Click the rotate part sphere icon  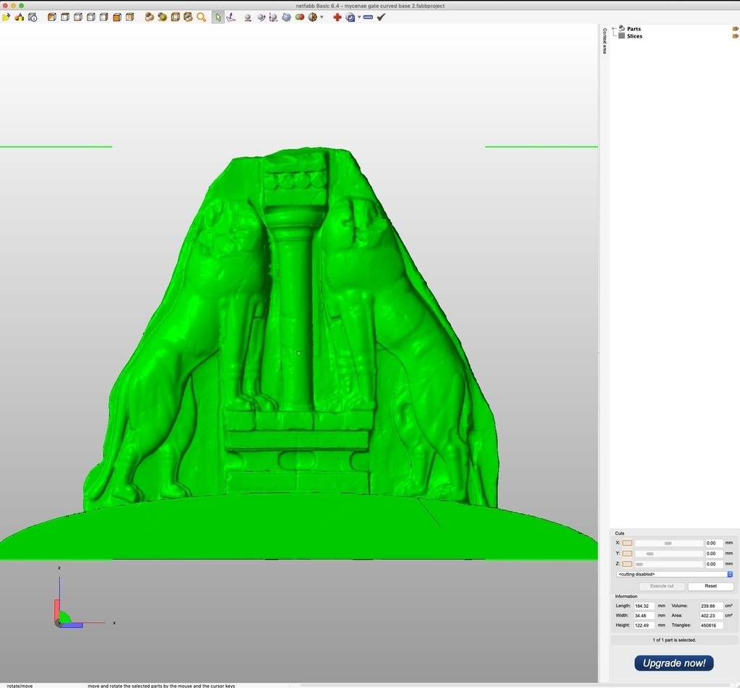coord(260,17)
